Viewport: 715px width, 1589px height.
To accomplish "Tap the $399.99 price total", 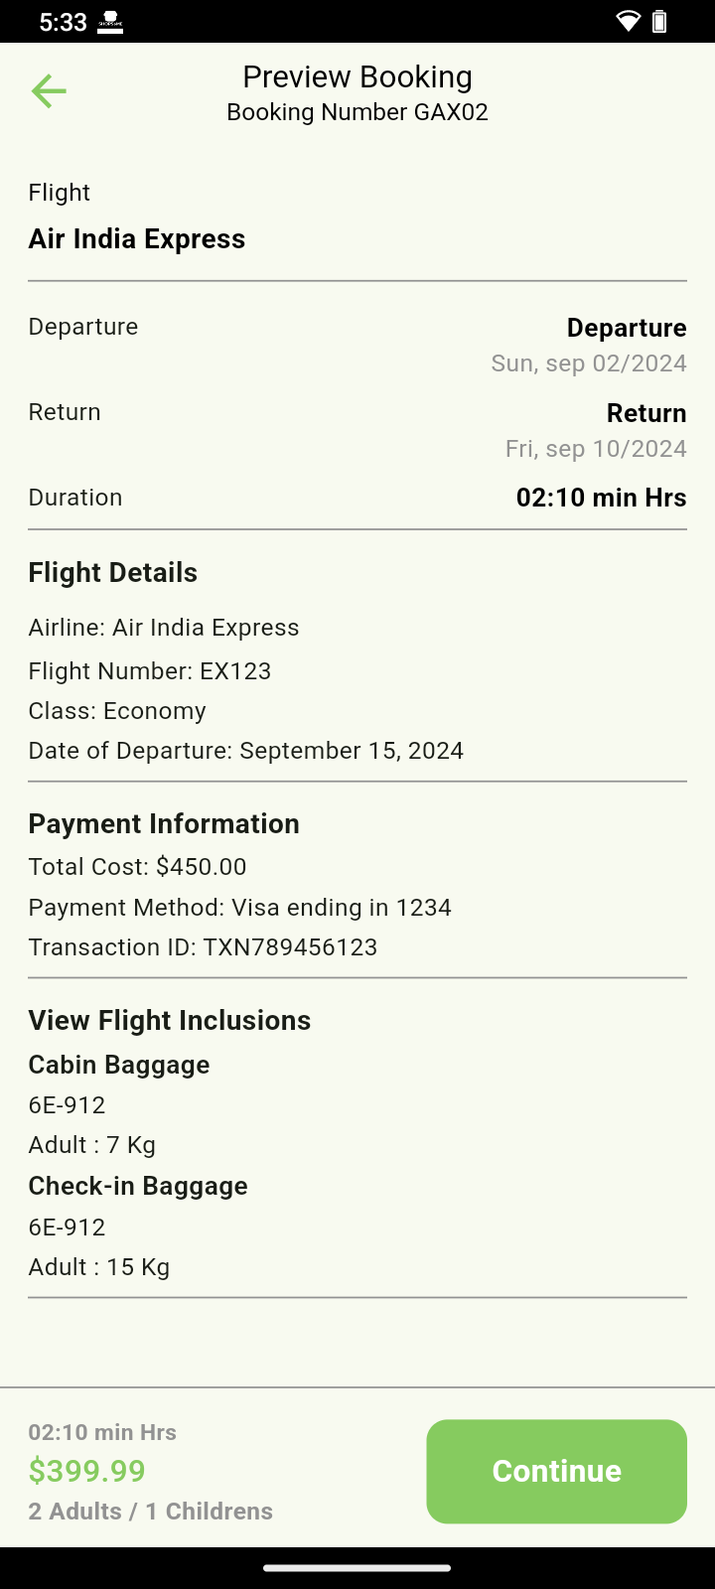I will point(87,1471).
